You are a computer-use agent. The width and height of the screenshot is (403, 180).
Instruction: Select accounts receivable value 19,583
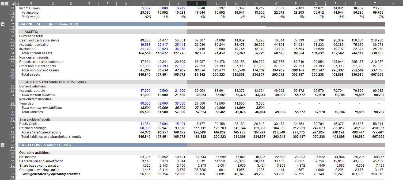click(145, 45)
